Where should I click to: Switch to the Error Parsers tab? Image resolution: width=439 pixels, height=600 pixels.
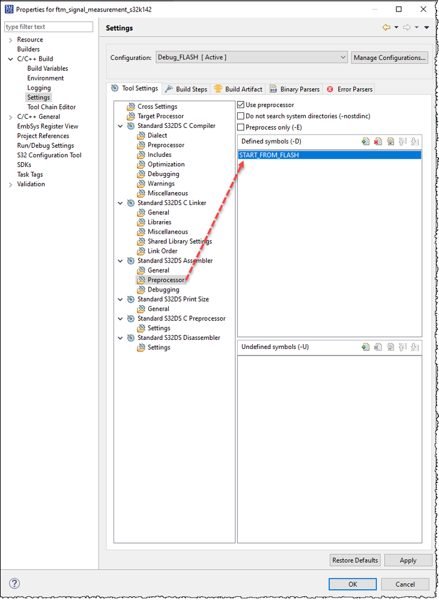[350, 89]
